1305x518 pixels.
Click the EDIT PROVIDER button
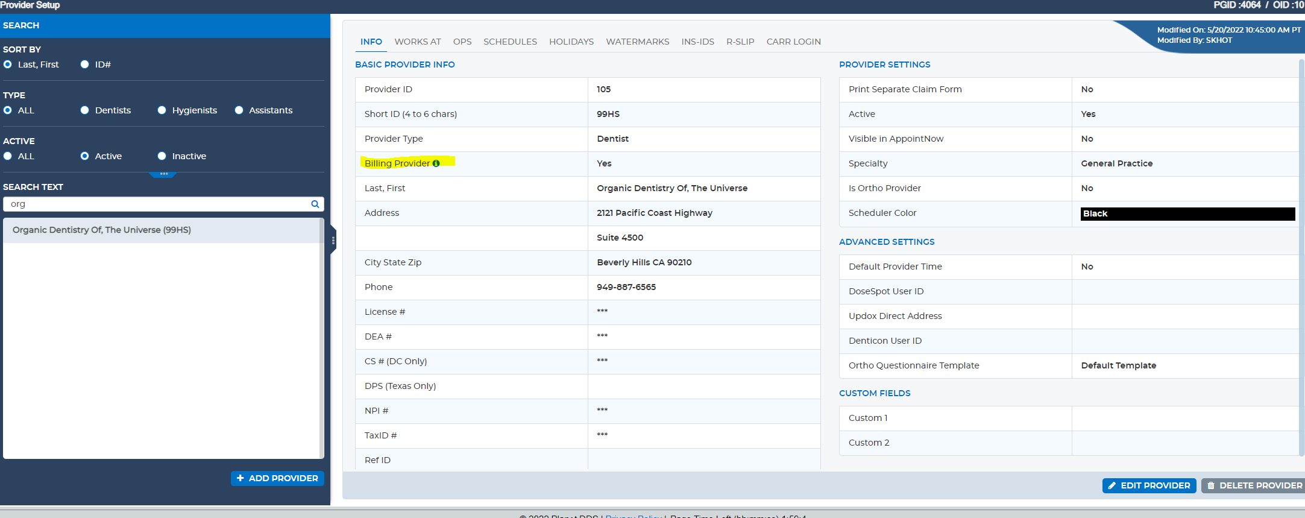1149,485
